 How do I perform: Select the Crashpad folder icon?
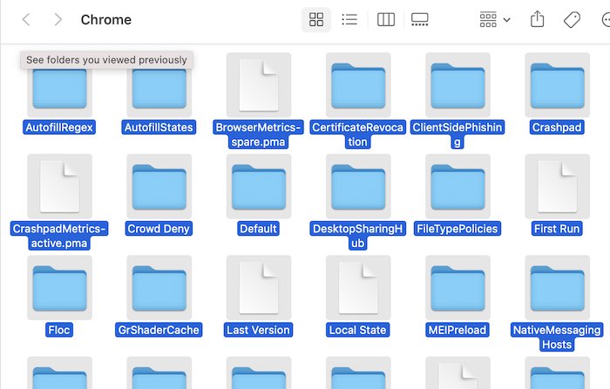pyautogui.click(x=558, y=85)
